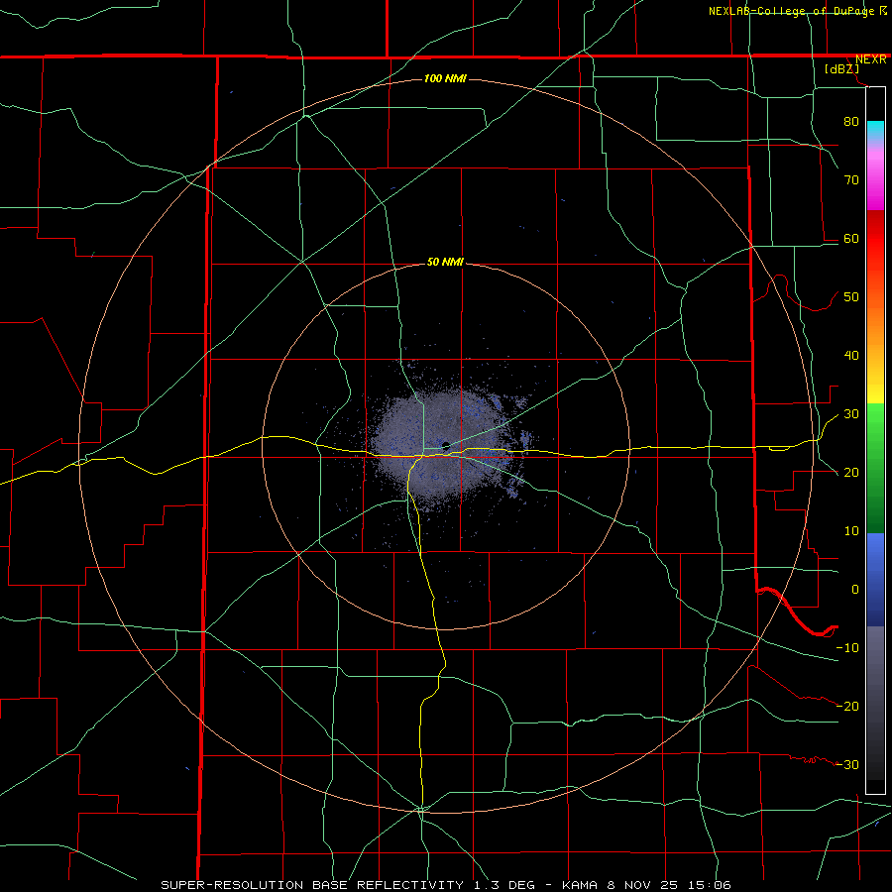Click the green segment of the color bar
Screen dimensions: 892x892
[875, 468]
